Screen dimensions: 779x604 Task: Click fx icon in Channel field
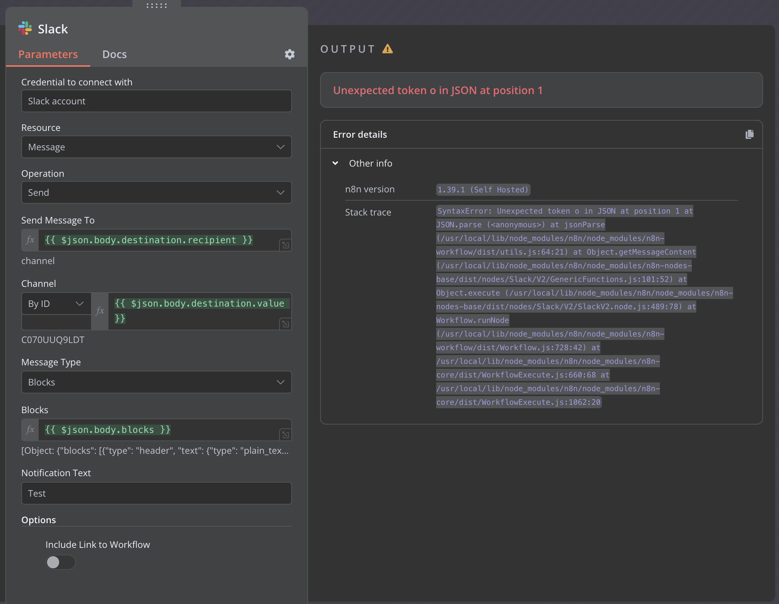[100, 311]
